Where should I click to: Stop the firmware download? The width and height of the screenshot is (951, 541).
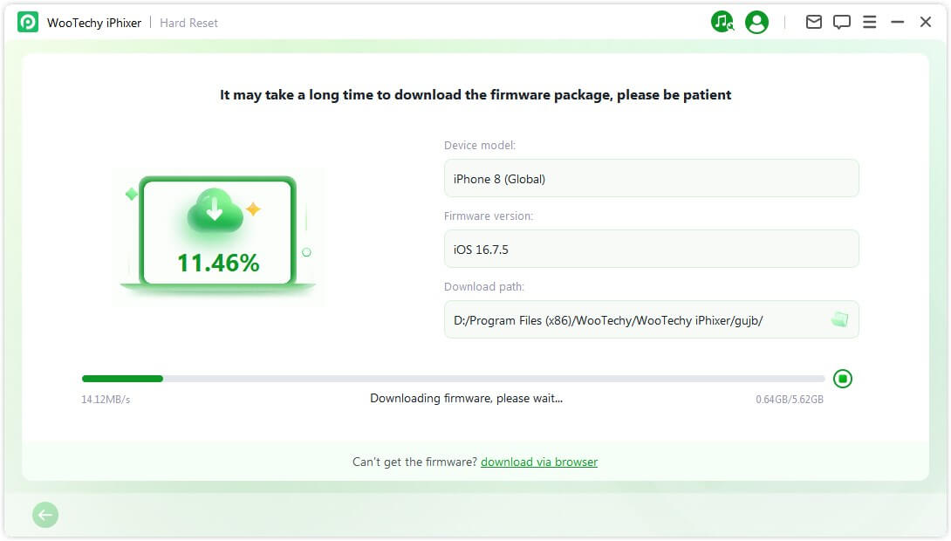click(843, 379)
